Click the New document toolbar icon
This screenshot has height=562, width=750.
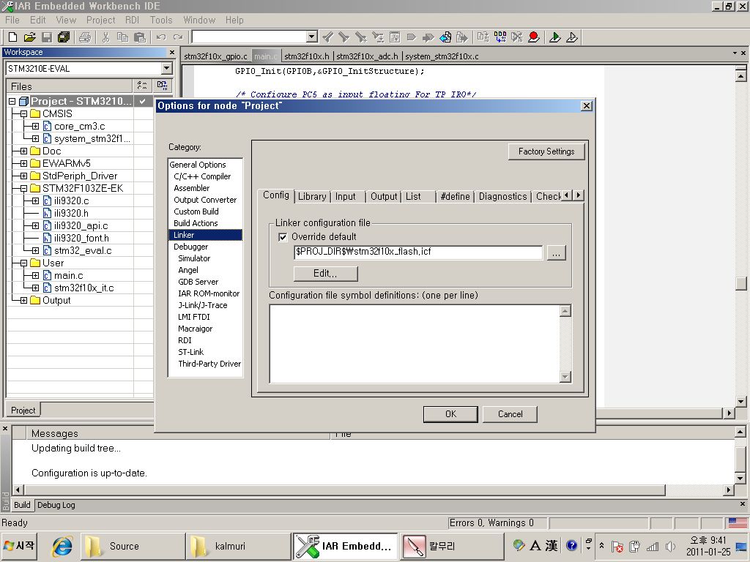(x=13, y=37)
